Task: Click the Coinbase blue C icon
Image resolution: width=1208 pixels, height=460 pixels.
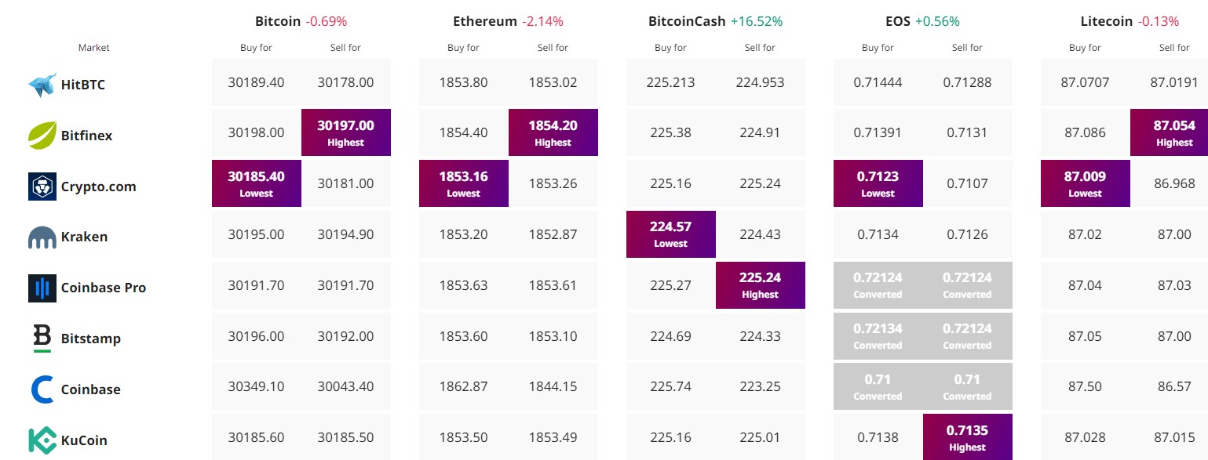Action: (x=42, y=389)
